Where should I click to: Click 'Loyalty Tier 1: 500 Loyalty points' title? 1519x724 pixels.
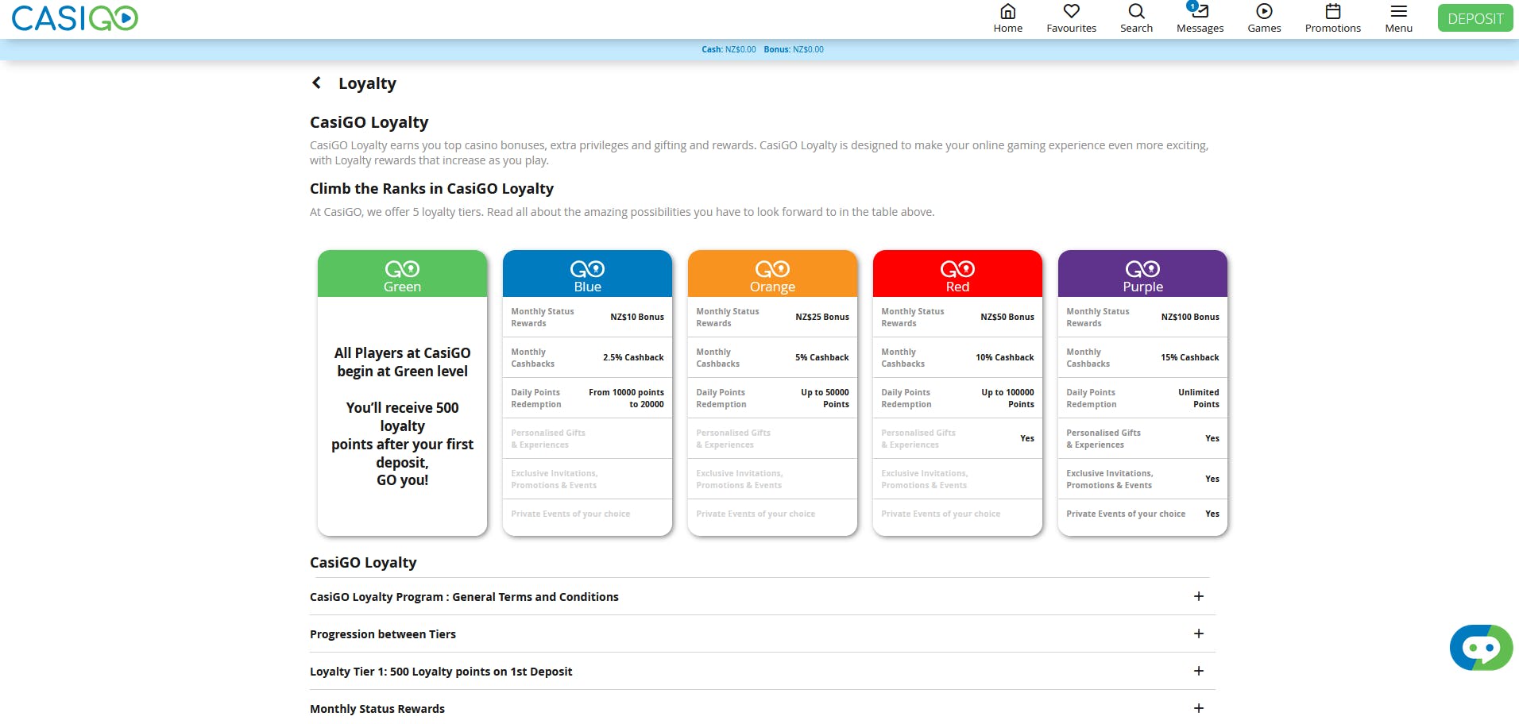point(441,672)
